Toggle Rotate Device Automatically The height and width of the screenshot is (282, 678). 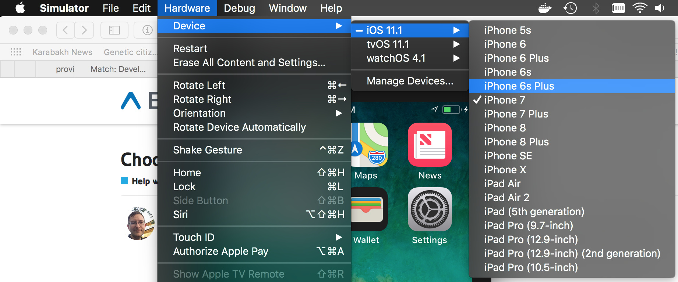[254, 127]
